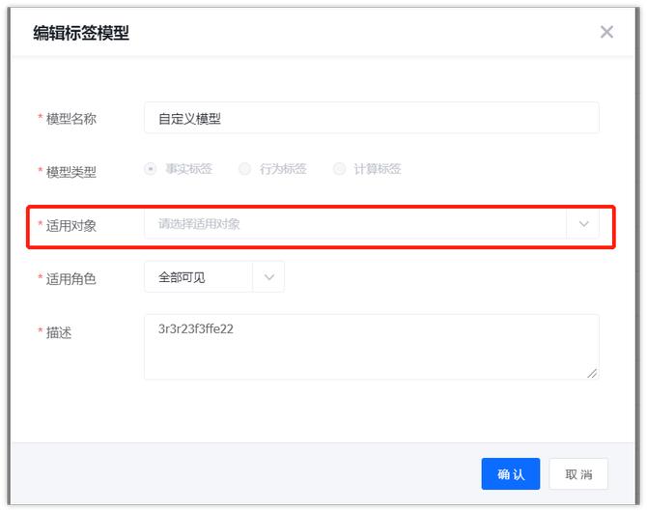Click the empty footer area left of 确认

(x=241, y=473)
